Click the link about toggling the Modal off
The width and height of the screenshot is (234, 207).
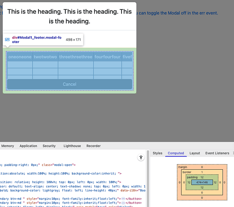(177, 13)
